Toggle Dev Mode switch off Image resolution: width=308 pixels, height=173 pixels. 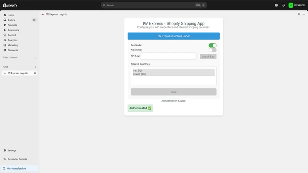coord(213,45)
